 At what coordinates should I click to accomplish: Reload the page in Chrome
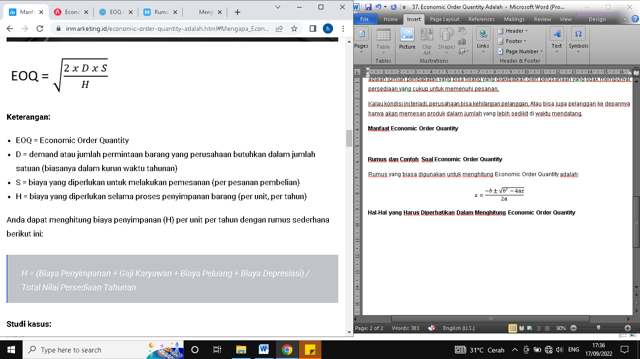point(40,29)
